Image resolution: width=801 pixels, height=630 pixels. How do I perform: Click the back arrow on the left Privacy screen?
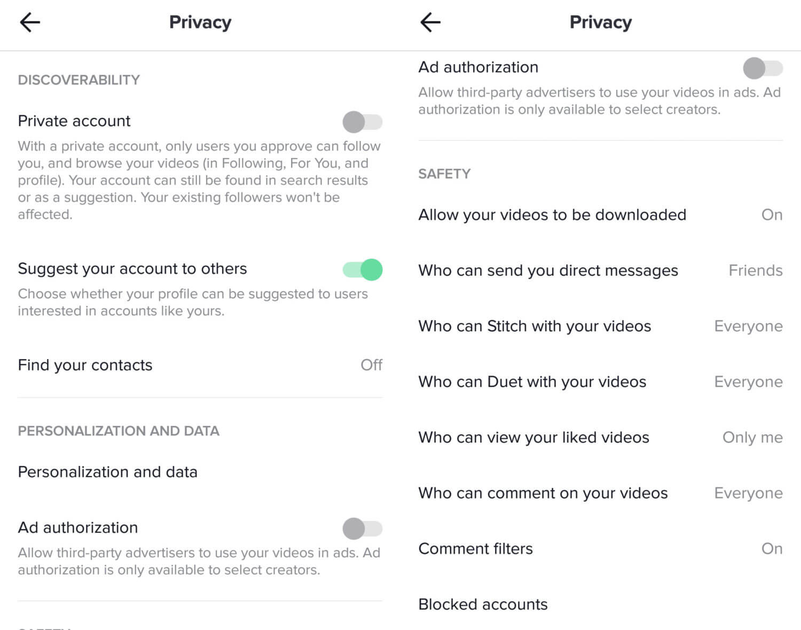tap(29, 22)
